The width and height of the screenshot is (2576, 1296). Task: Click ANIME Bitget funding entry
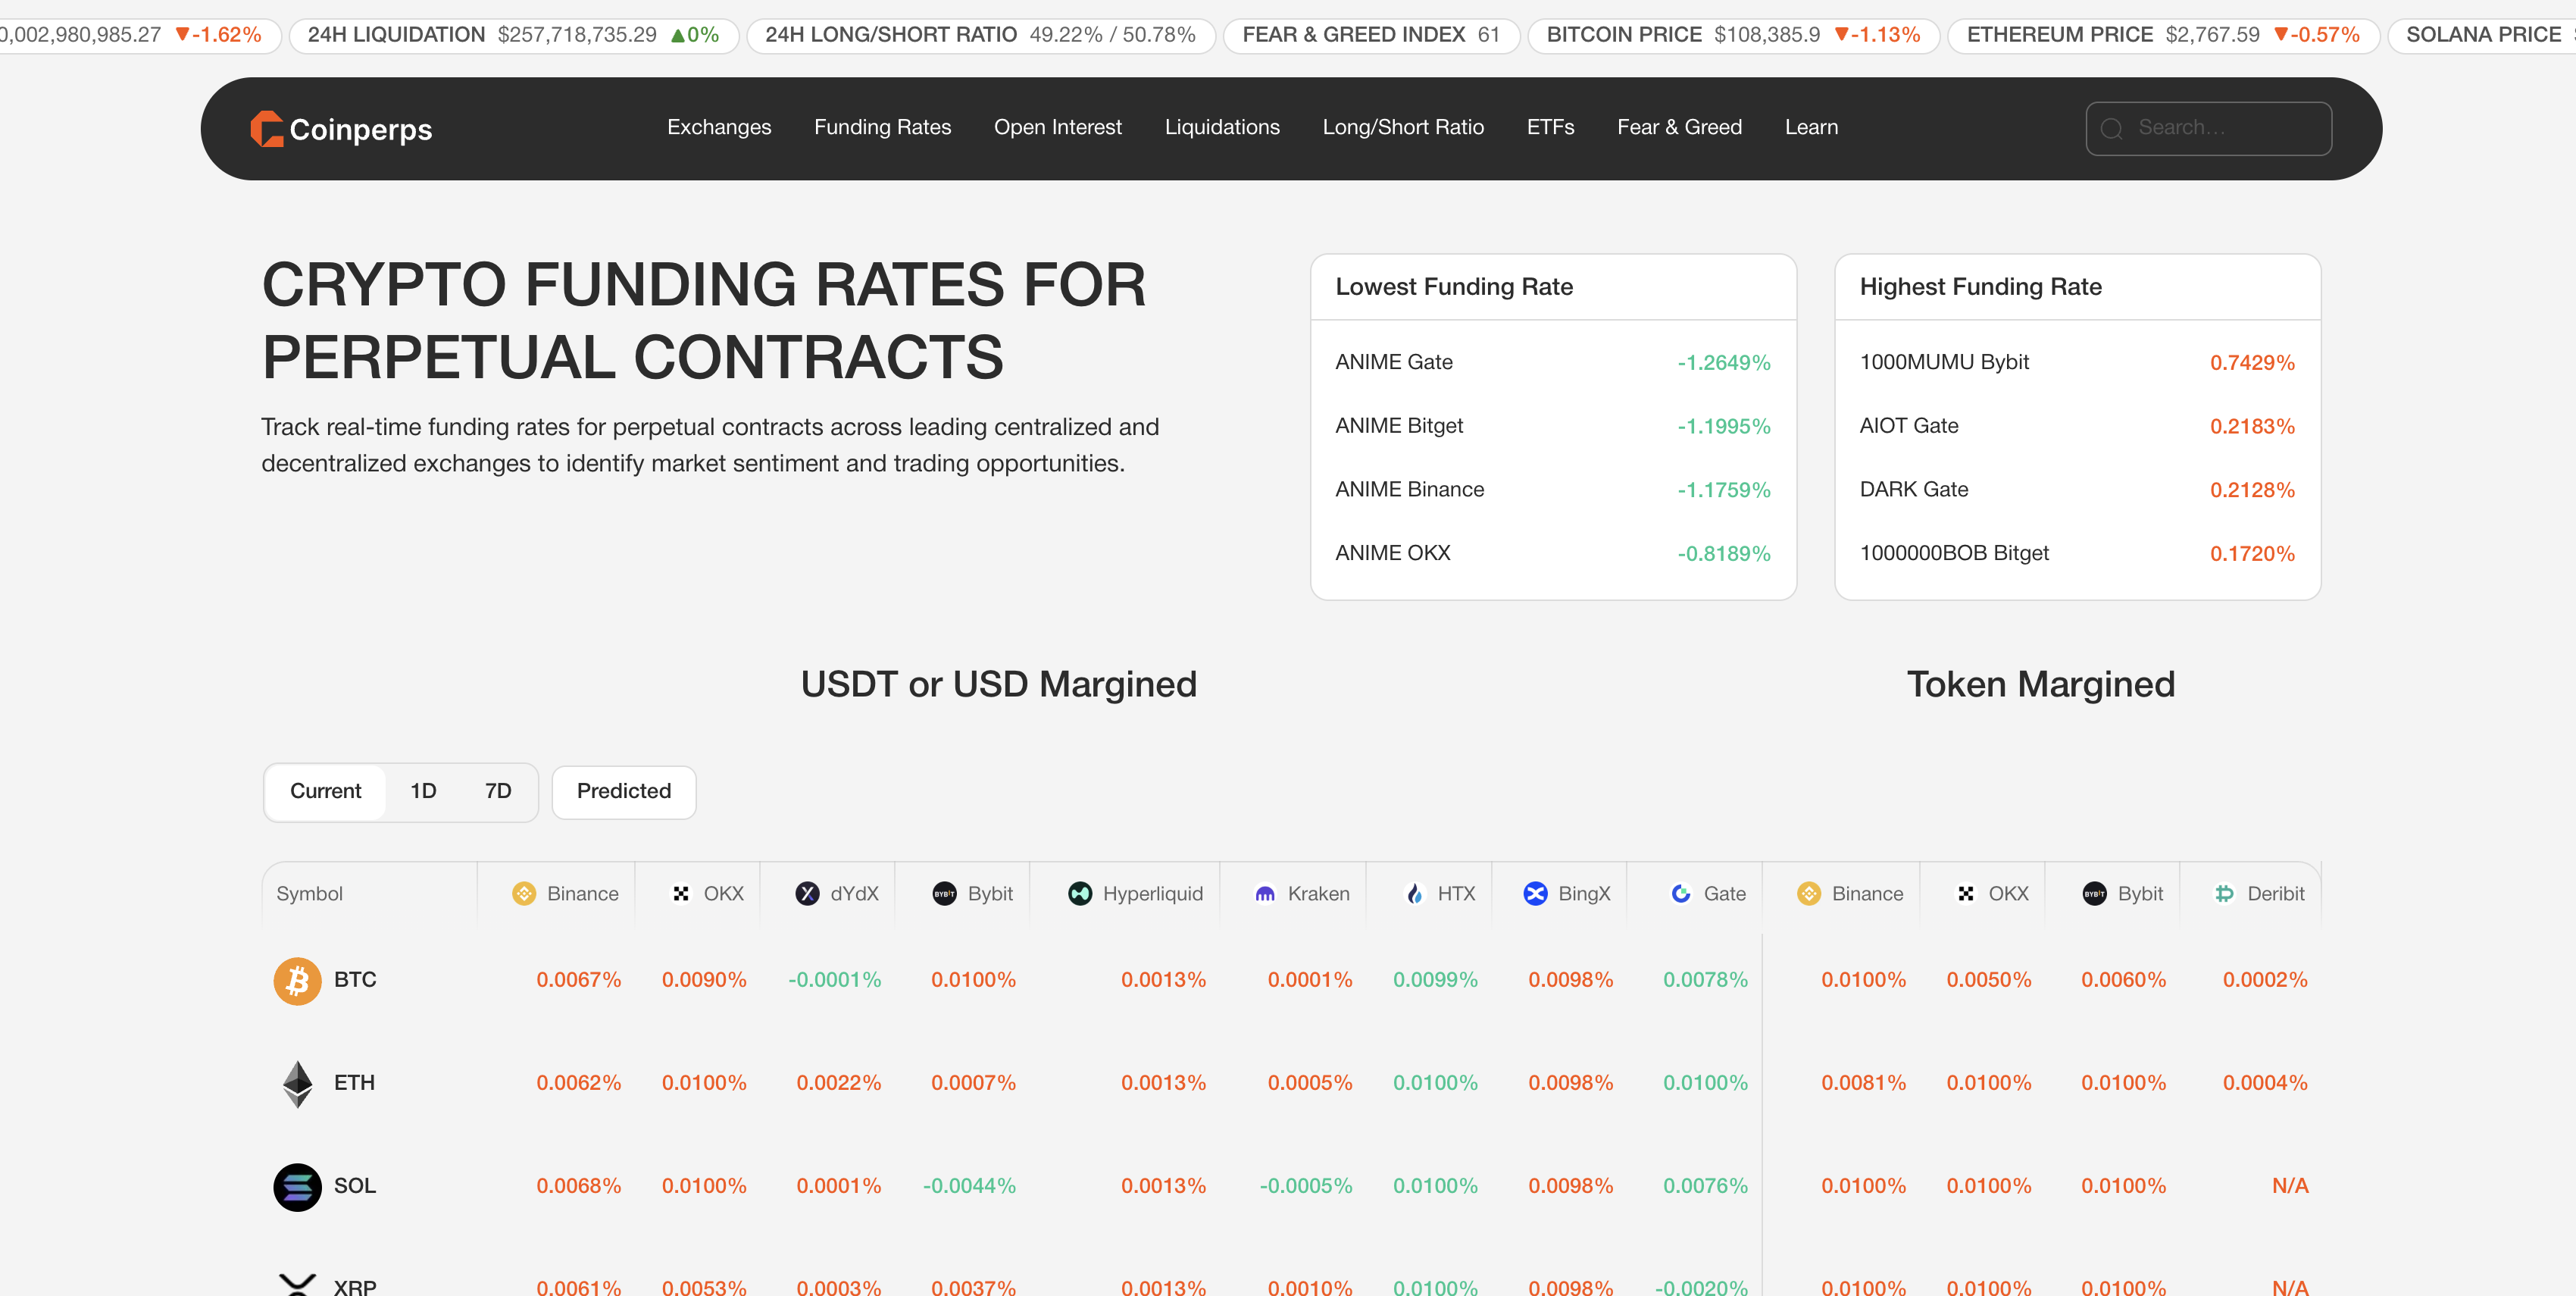tap(1552, 426)
